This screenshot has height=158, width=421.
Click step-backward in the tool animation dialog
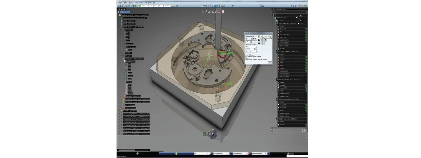249,39
